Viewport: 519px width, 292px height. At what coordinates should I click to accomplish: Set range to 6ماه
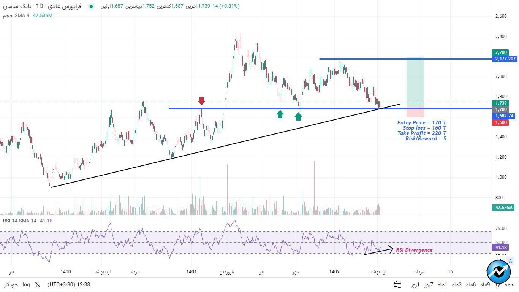[471, 285]
